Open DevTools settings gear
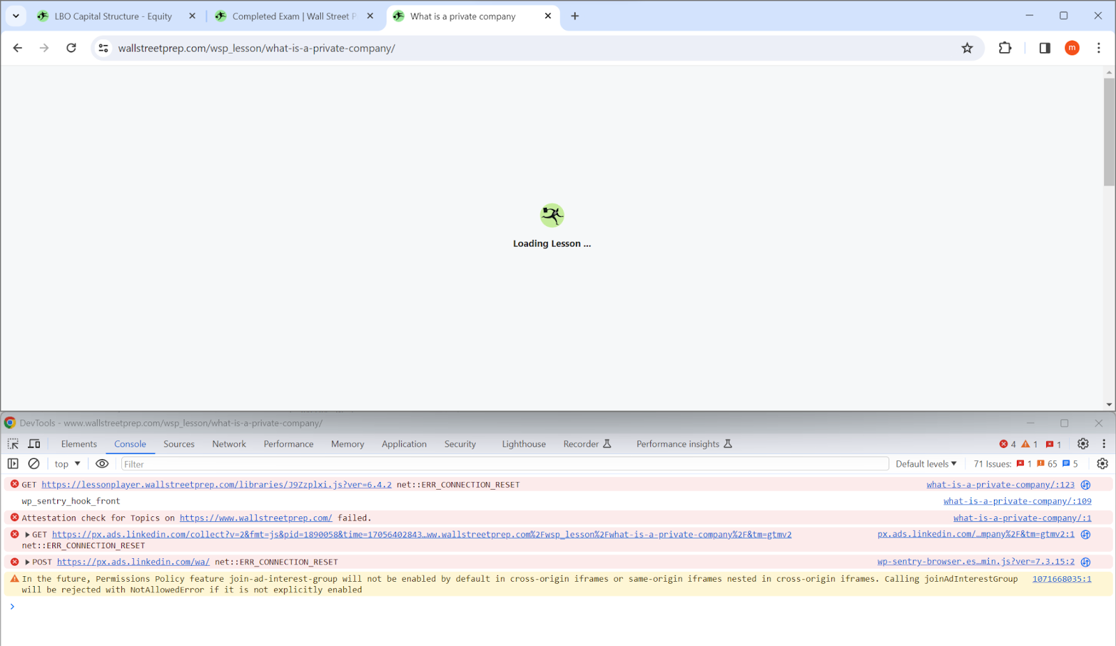Viewport: 1116px width, 646px height. tap(1083, 444)
